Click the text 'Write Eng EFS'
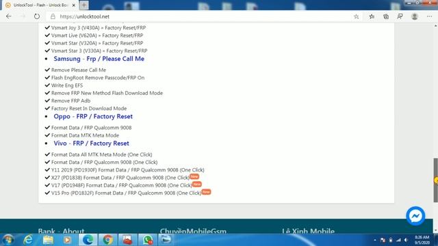438x246 pixels. point(67,85)
